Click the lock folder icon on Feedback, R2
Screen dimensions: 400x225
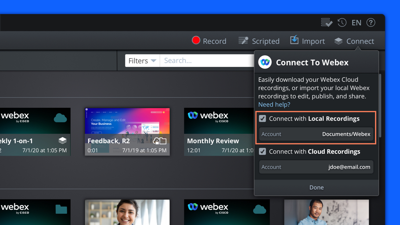[160, 141]
